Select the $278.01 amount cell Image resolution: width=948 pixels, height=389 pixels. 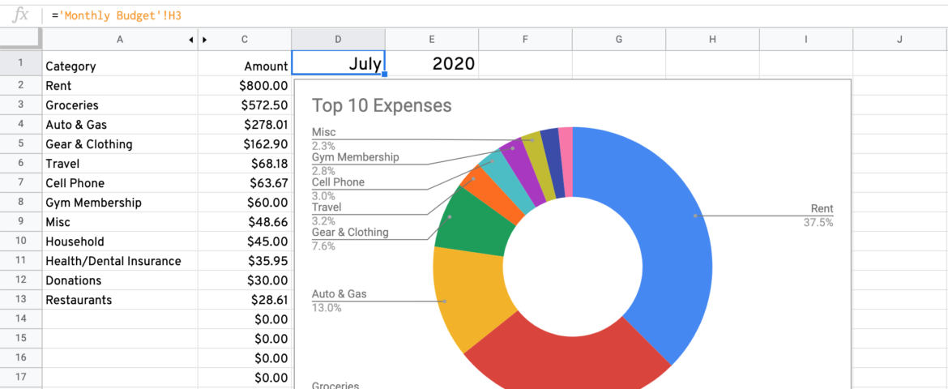tap(244, 125)
